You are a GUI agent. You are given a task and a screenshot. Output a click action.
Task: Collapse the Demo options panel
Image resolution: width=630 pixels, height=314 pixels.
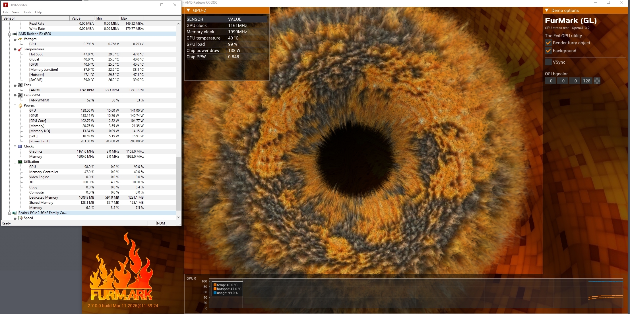click(x=547, y=11)
